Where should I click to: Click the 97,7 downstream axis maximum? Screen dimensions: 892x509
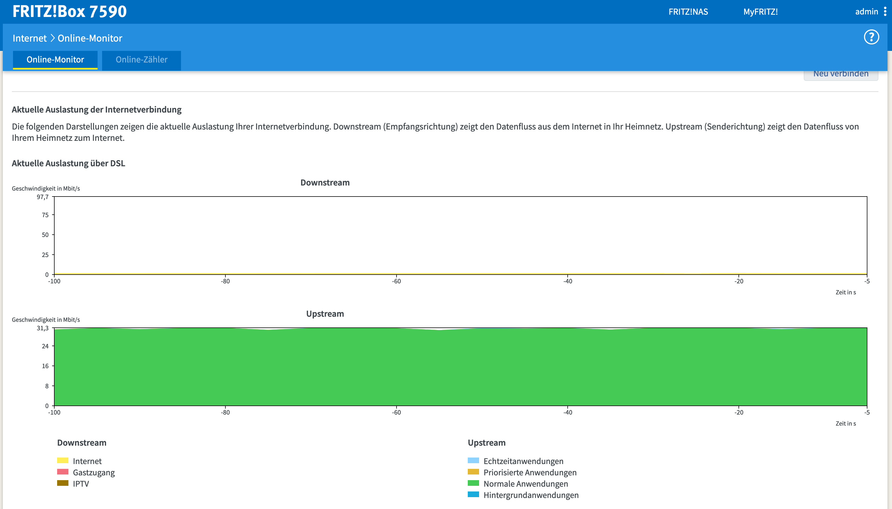43,197
